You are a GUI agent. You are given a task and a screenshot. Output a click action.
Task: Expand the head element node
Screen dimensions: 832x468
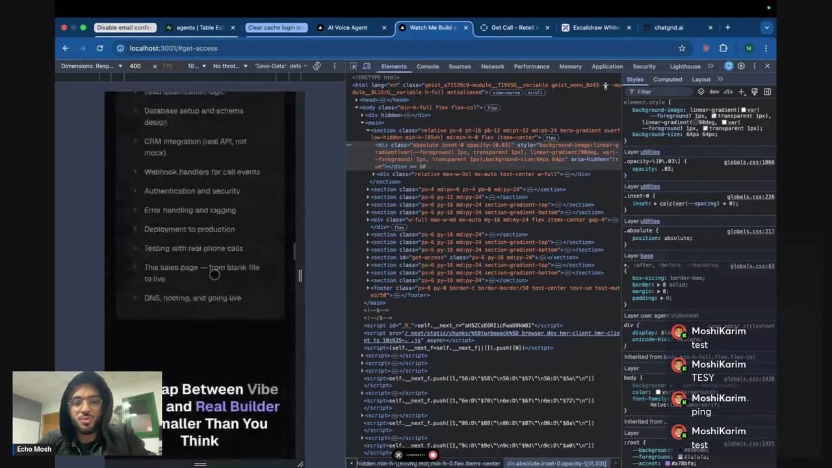click(356, 100)
